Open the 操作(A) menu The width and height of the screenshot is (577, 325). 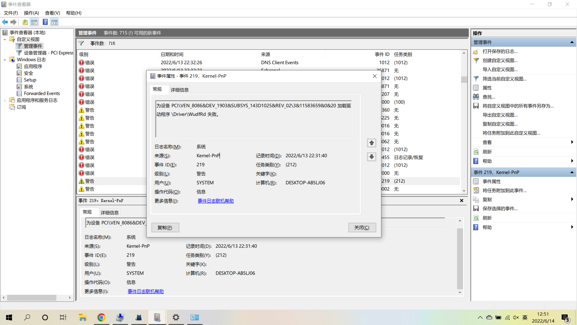31,13
